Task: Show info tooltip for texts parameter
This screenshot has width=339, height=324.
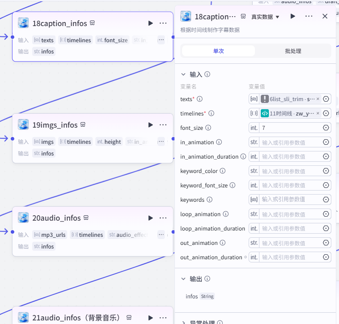Action: pos(200,99)
